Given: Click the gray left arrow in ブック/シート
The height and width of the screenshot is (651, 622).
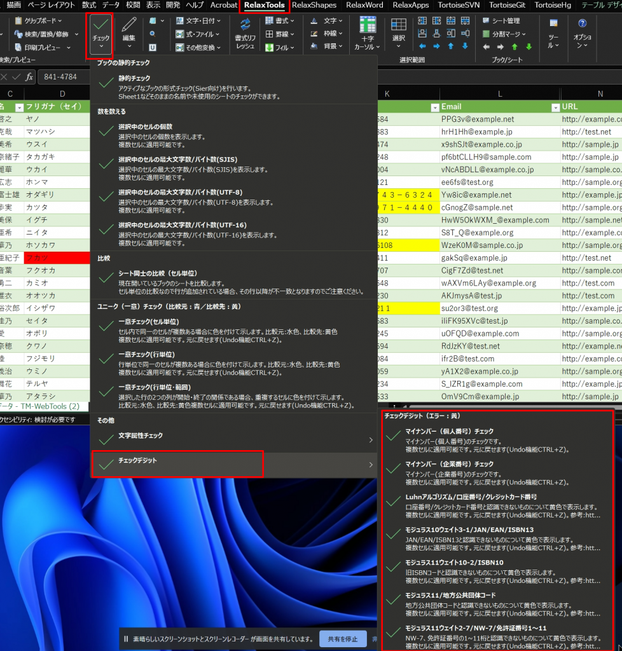Looking at the screenshot, I should coord(487,47).
